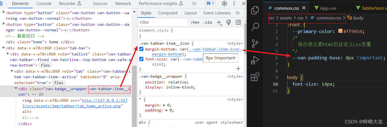Click --van-padding-base line in editor
This screenshot has height=127, width=387.
(x=339, y=58)
